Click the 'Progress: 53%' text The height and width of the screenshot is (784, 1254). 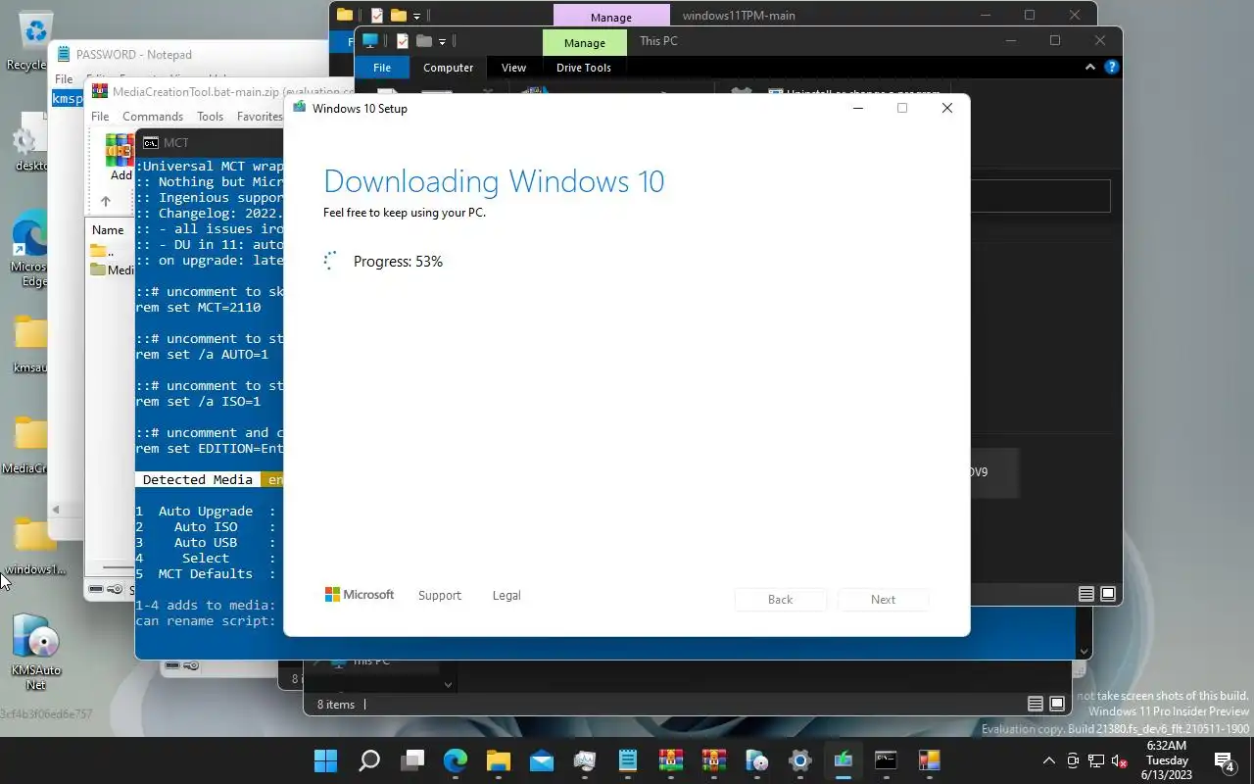pos(398,262)
